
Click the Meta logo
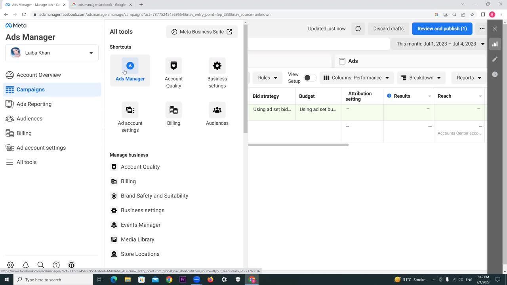(16, 25)
